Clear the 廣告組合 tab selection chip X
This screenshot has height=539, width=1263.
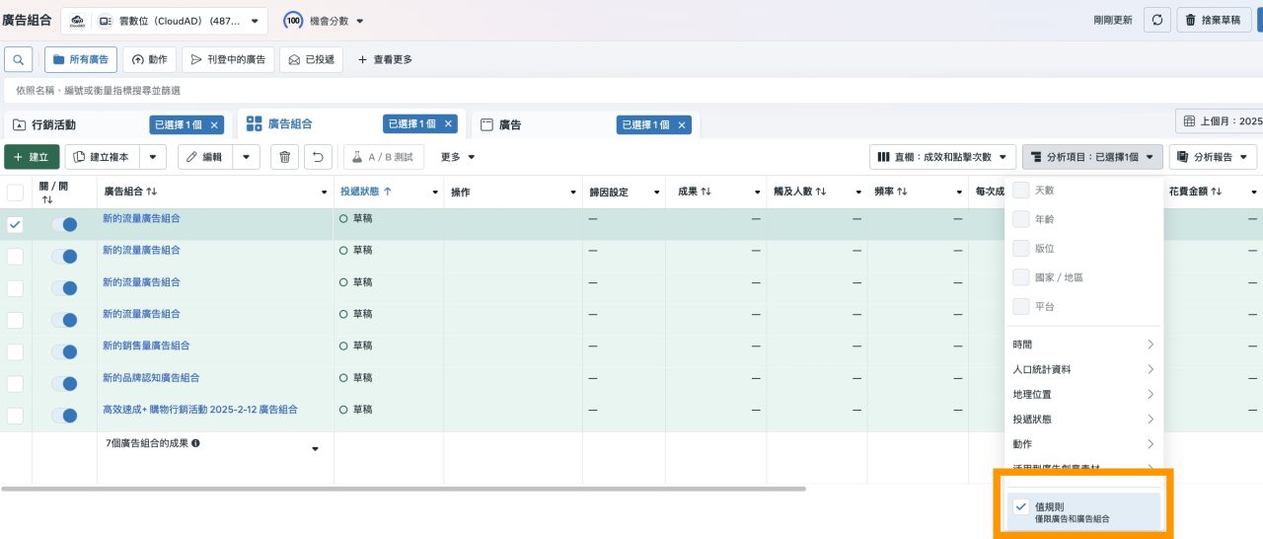449,123
